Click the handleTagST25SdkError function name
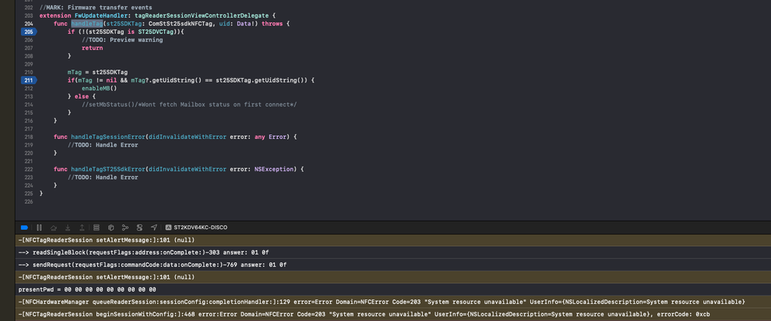 coord(108,169)
